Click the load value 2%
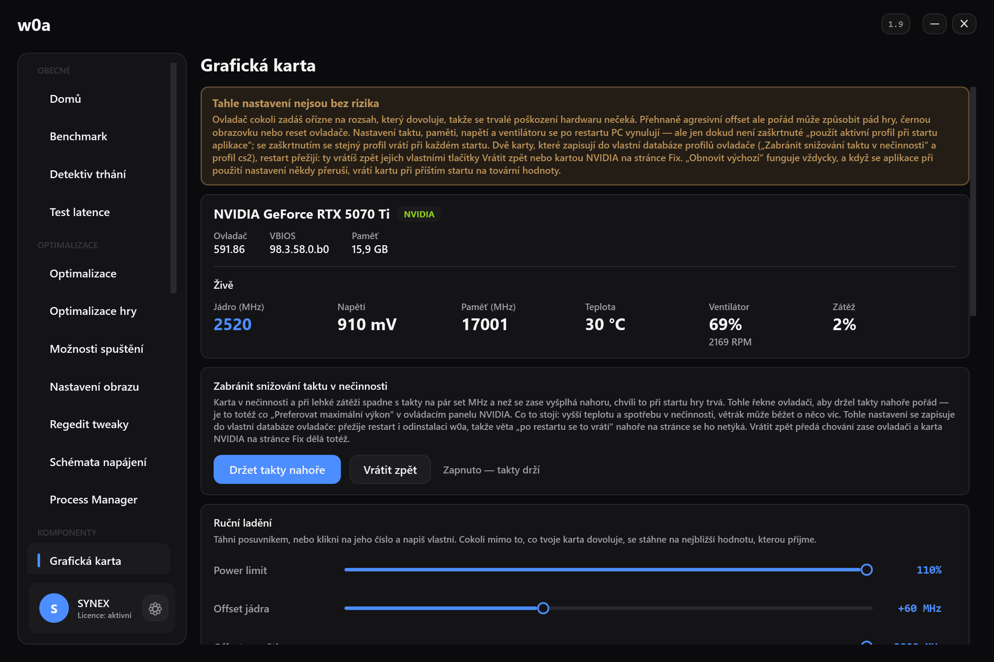The width and height of the screenshot is (994, 662). pyautogui.click(x=844, y=324)
